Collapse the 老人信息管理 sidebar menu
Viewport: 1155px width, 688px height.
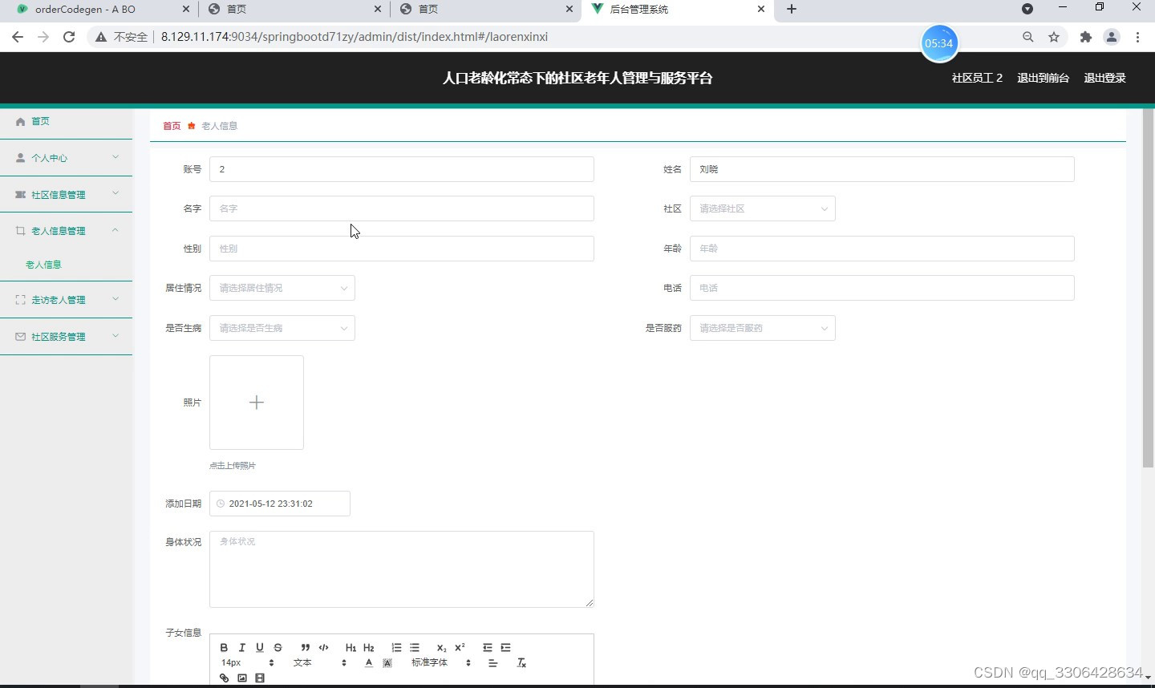click(66, 231)
